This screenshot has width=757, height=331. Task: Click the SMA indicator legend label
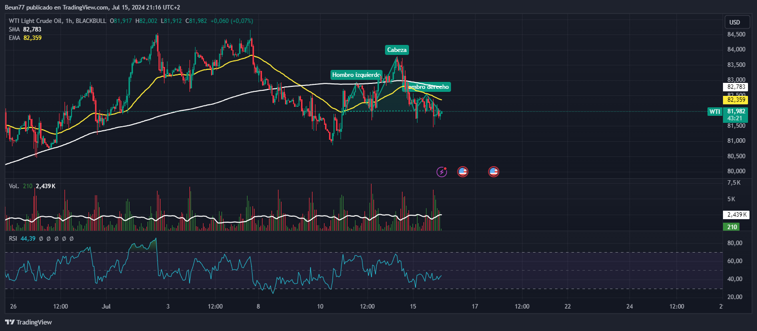[x=14, y=29]
